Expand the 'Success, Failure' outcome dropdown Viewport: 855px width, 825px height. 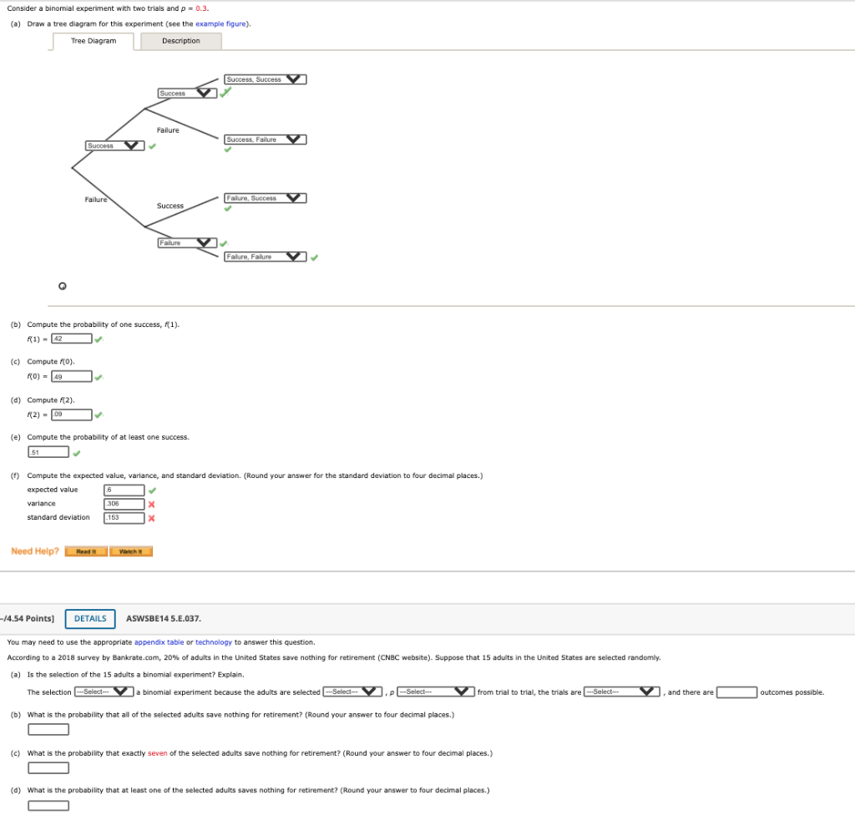[x=265, y=139]
